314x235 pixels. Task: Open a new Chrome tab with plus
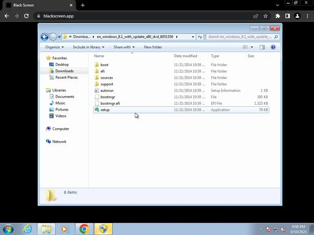(83, 5)
